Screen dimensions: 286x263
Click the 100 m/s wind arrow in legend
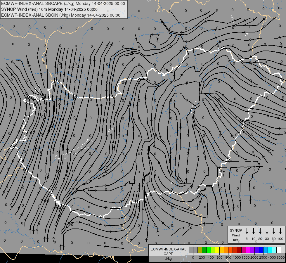click(280, 231)
